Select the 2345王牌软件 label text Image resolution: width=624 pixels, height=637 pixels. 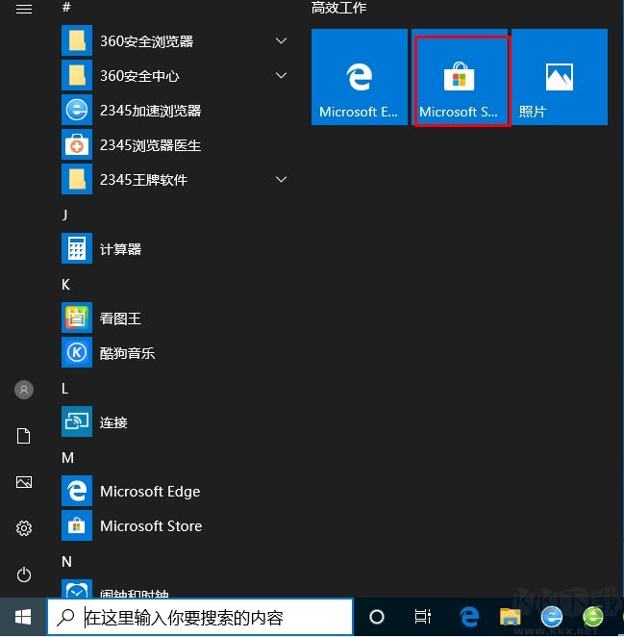[x=143, y=180]
